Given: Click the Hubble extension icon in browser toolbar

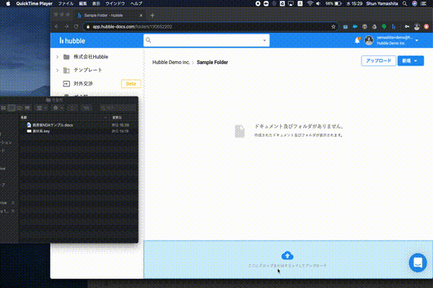Looking at the screenshot, I should point(393,27).
